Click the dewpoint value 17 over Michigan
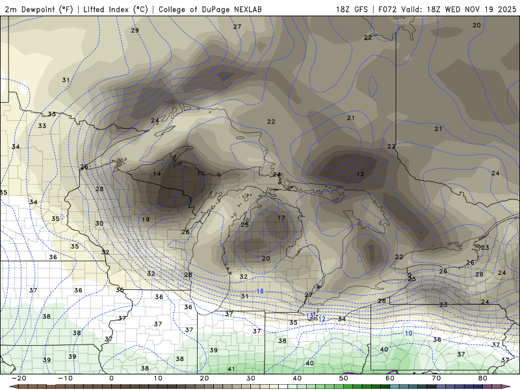Screen dimensions: 520x390 click(281, 218)
